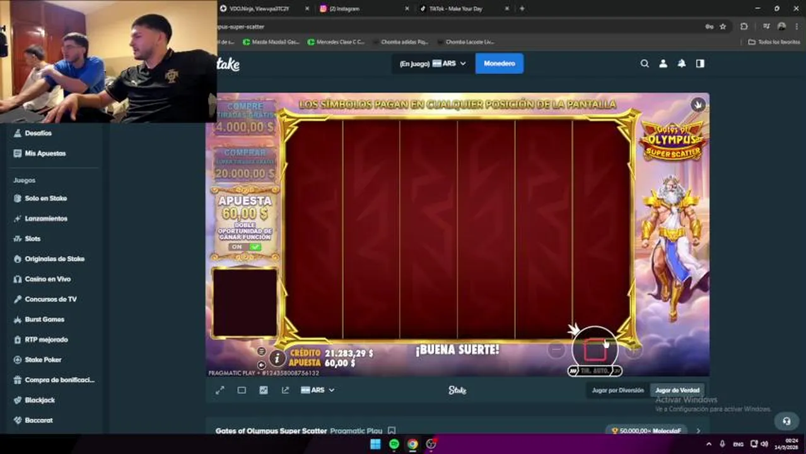
Task: Open Baccarat in the sidebar
Action: tap(38, 420)
